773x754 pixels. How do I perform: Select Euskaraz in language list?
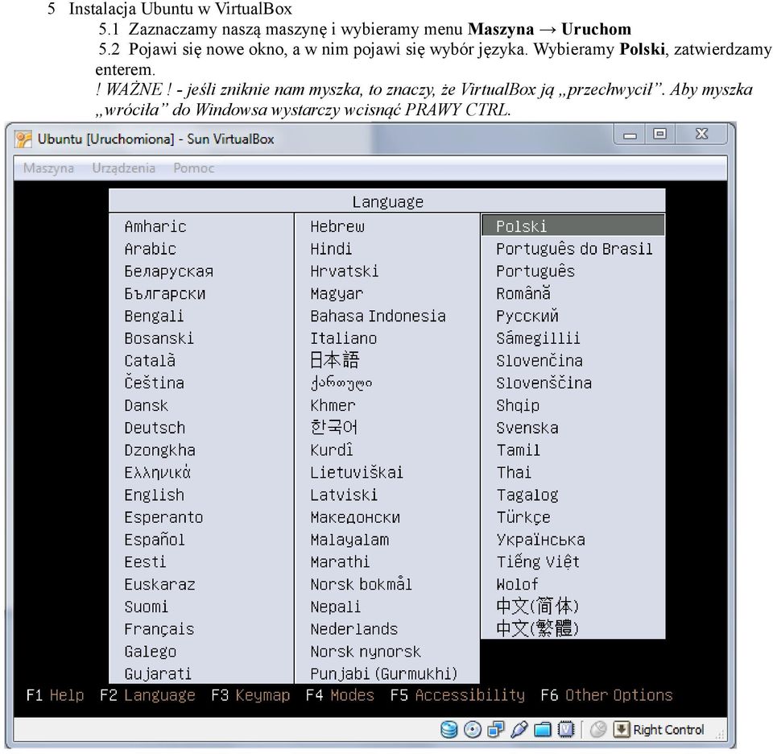click(x=159, y=584)
